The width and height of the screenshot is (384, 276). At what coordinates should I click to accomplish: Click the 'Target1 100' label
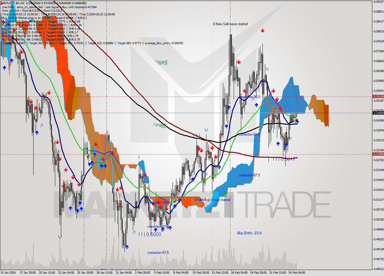click(x=160, y=126)
